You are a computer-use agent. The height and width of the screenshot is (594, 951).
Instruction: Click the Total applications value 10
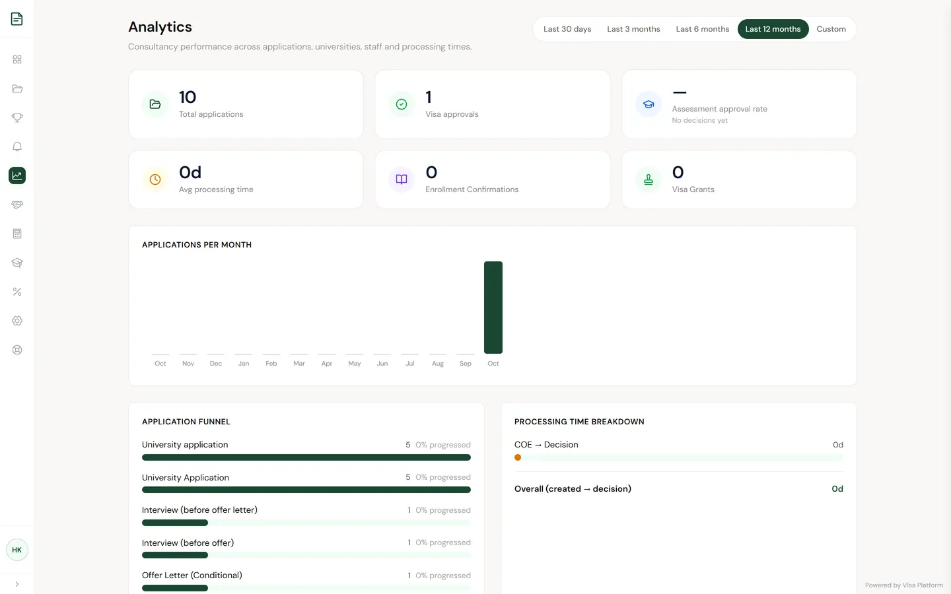(188, 98)
